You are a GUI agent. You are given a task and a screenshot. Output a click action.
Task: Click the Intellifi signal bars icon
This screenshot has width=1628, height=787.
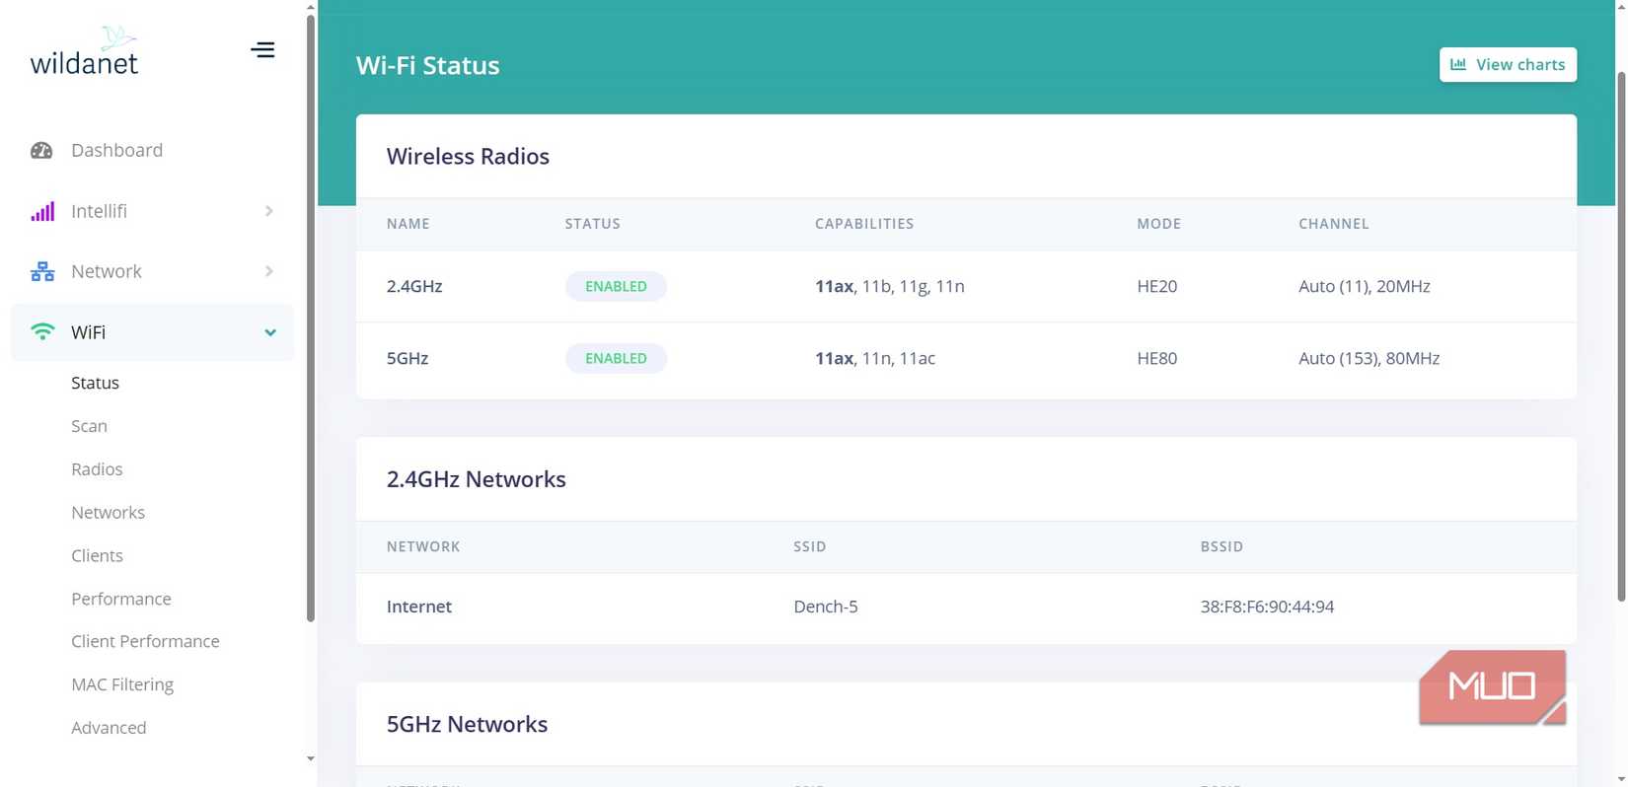click(x=42, y=211)
